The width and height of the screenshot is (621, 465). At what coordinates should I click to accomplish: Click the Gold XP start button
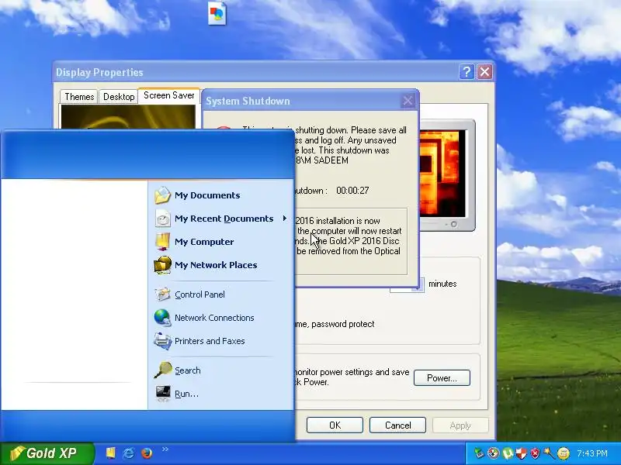point(47,453)
